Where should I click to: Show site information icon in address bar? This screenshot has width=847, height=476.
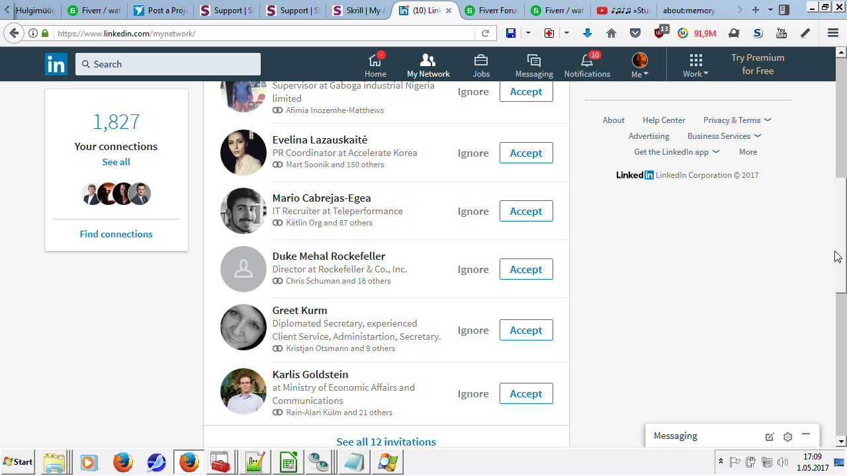tap(33, 33)
